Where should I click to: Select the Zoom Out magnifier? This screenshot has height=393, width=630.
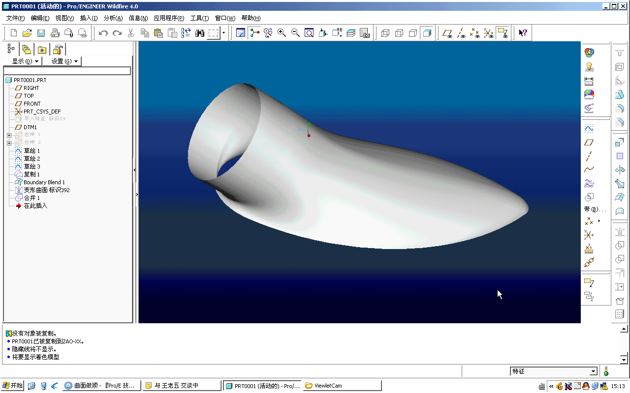coord(295,33)
